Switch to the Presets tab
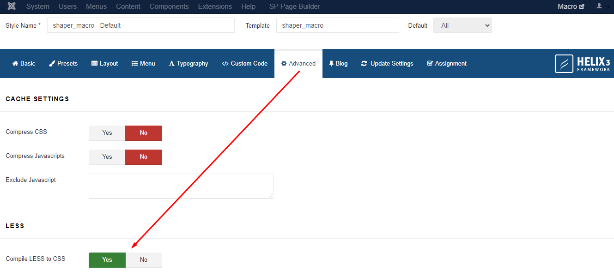This screenshot has width=614, height=277. click(x=63, y=64)
